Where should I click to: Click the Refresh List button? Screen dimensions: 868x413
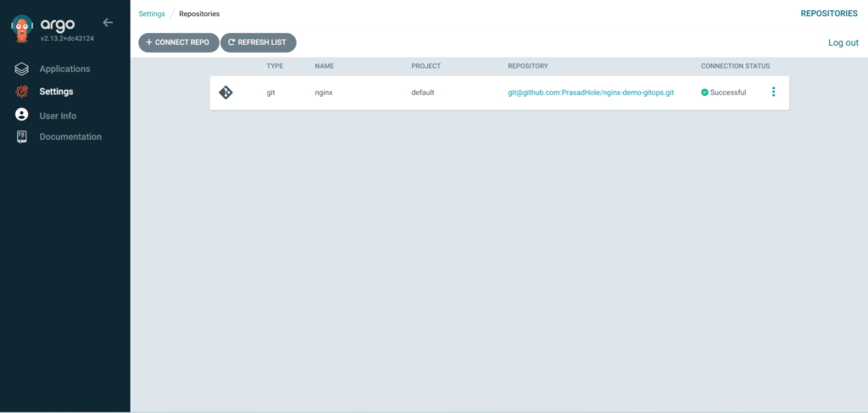(x=259, y=42)
